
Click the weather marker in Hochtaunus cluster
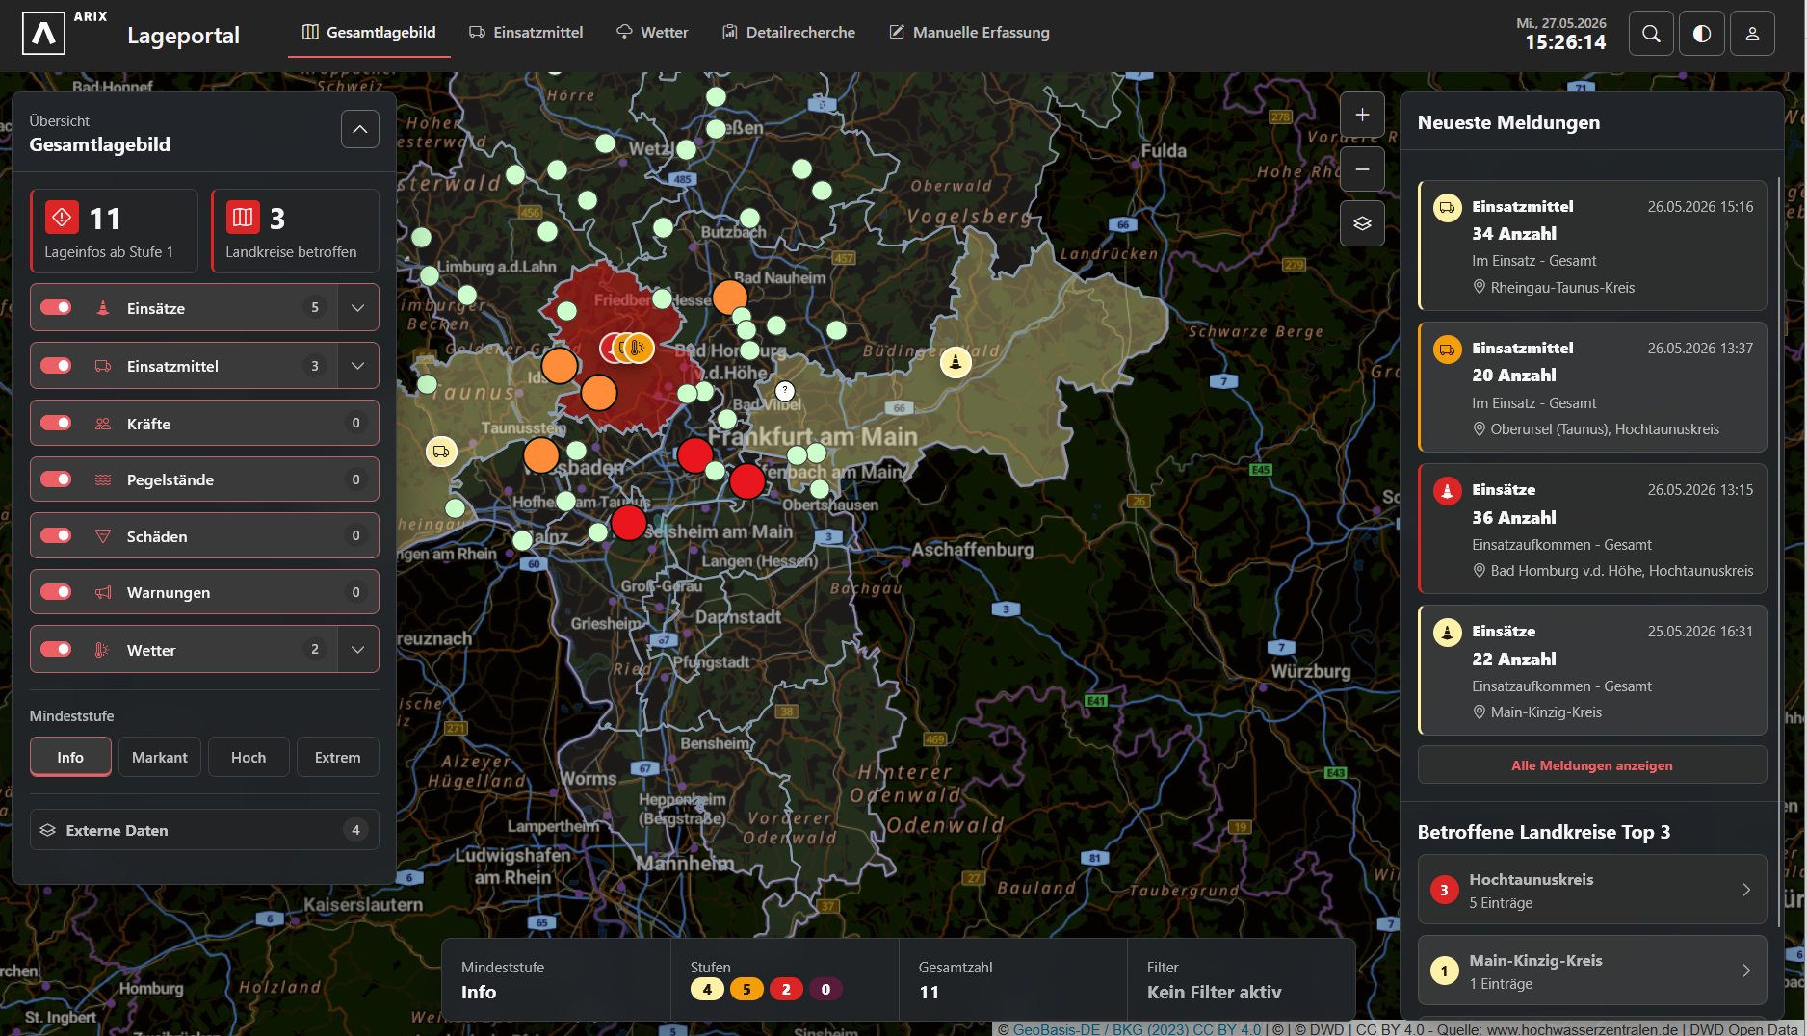coord(639,348)
